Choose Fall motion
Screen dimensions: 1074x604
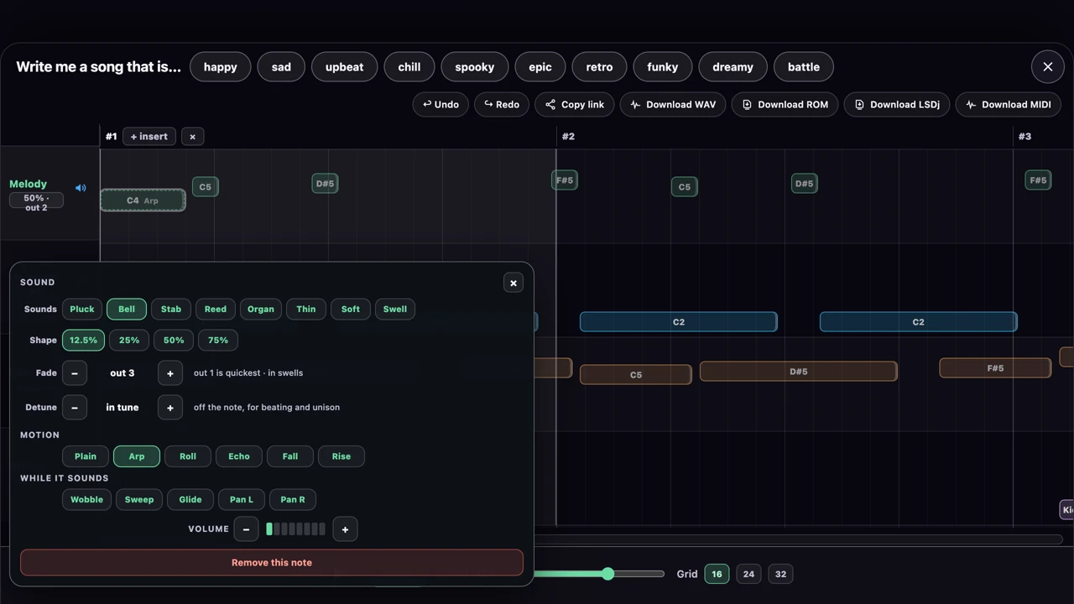pyautogui.click(x=290, y=456)
